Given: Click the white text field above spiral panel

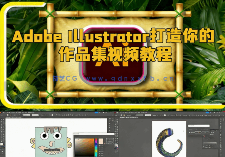Looking at the screenshot, I should 199,126.
